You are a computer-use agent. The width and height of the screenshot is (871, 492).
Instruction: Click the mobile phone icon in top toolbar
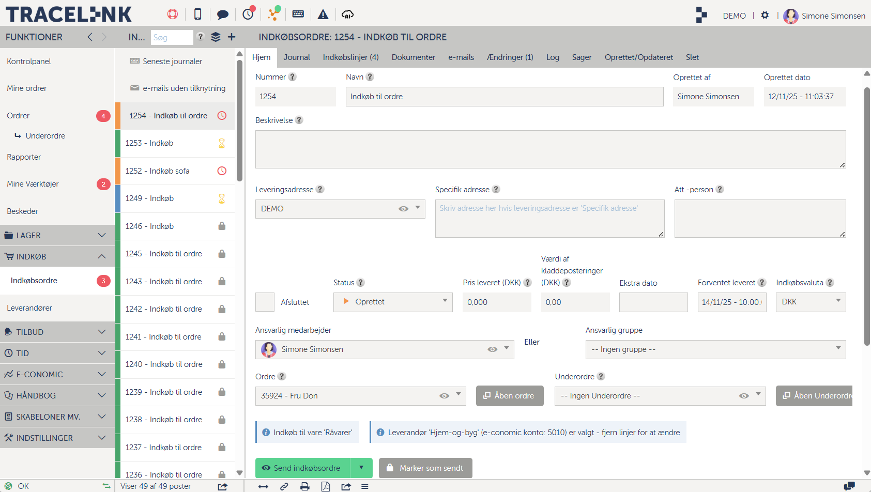[197, 14]
